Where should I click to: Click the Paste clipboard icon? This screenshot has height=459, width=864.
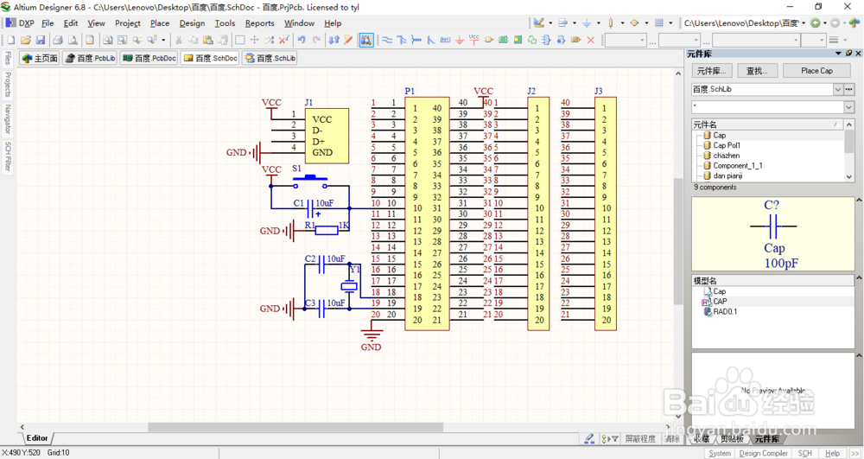pos(207,40)
